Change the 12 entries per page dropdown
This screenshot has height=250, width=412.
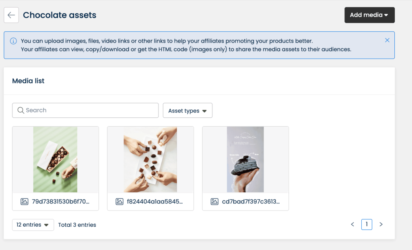tap(33, 225)
